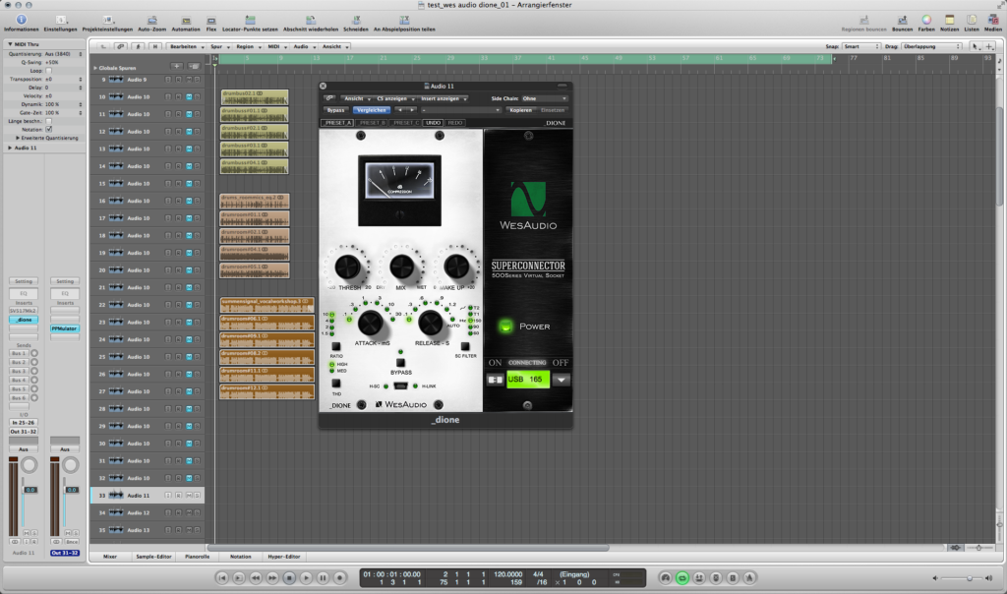Click the record button in transport
Viewport: 1007px width, 594px height.
(x=339, y=578)
